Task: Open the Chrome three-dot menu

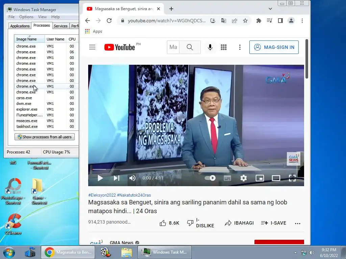Action: coord(302,21)
